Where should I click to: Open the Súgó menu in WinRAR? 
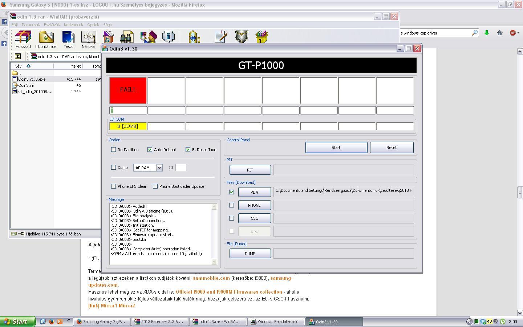click(108, 25)
